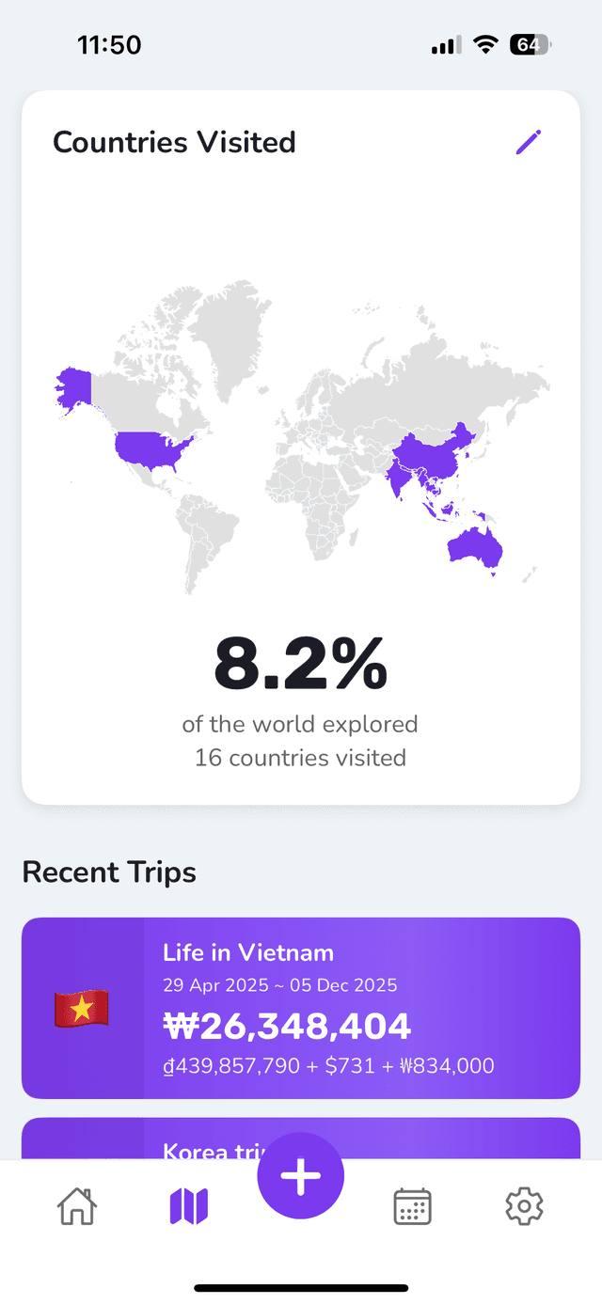Select Australia on the world map
This screenshot has height=1304, width=602.
click(x=474, y=549)
